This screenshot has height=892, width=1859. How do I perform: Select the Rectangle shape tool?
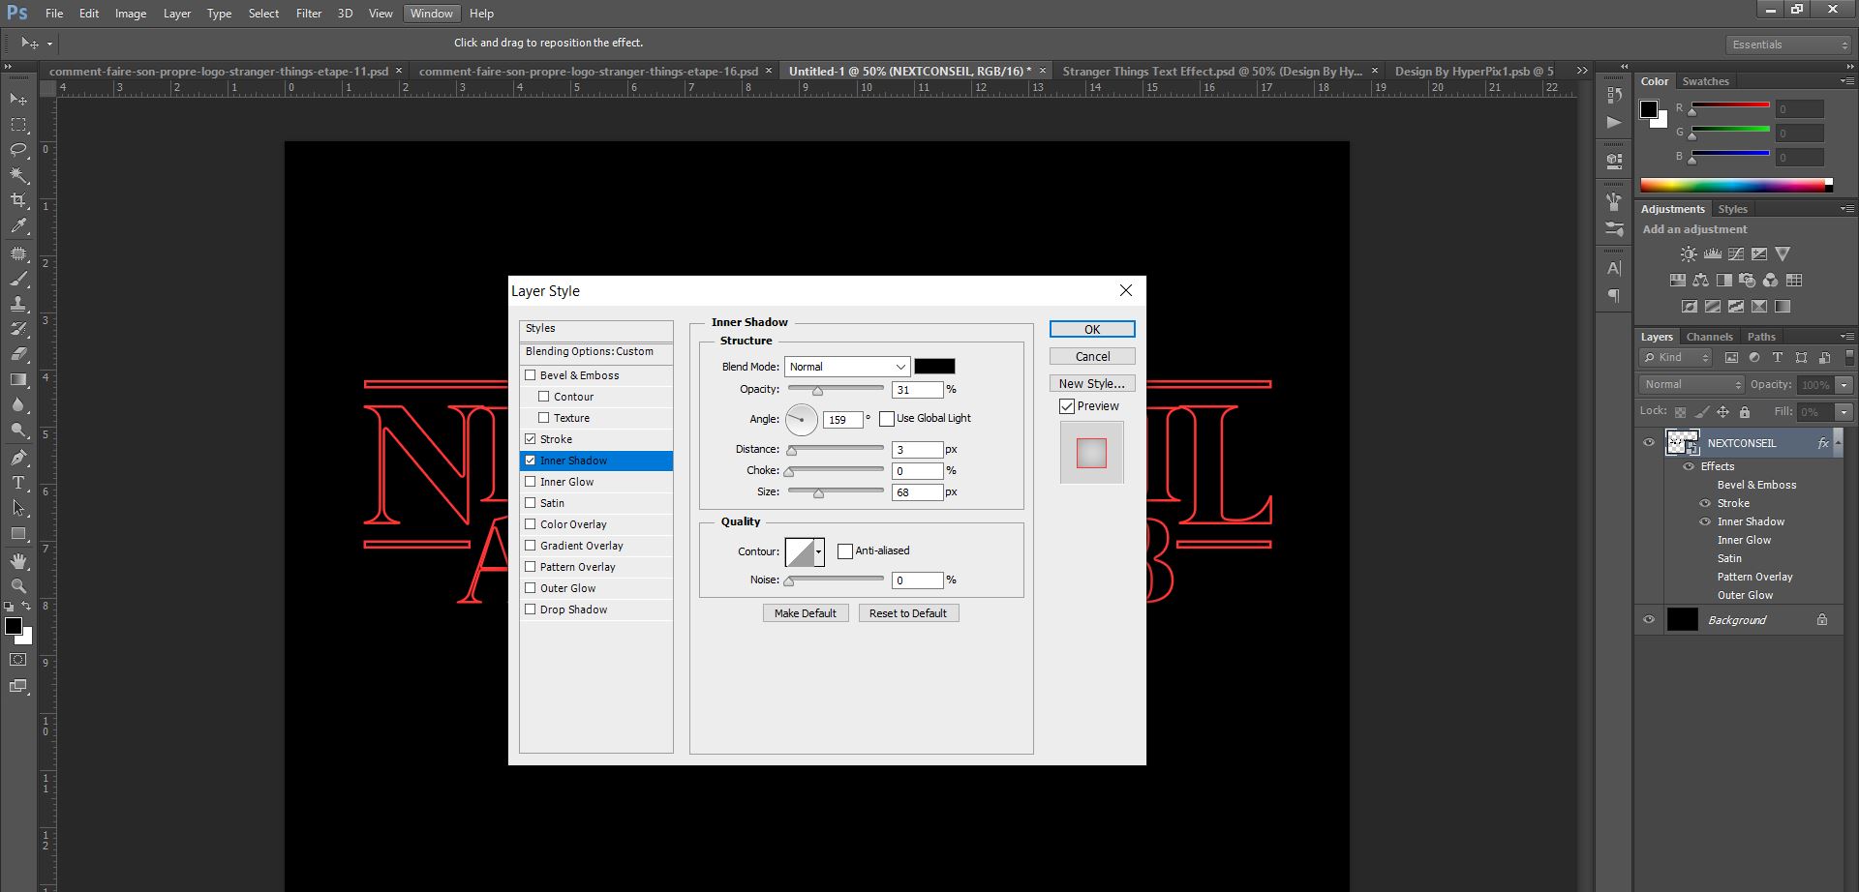click(18, 533)
